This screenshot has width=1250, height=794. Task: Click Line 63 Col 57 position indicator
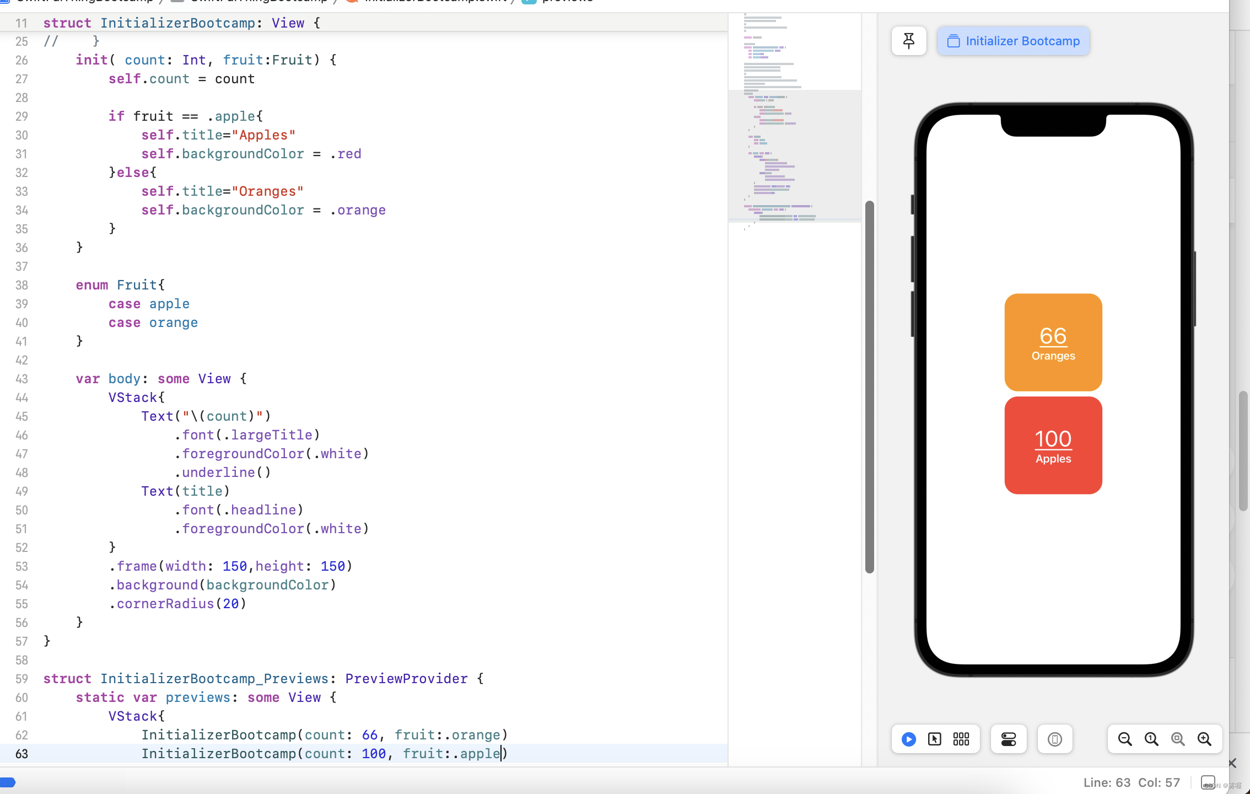(1131, 782)
